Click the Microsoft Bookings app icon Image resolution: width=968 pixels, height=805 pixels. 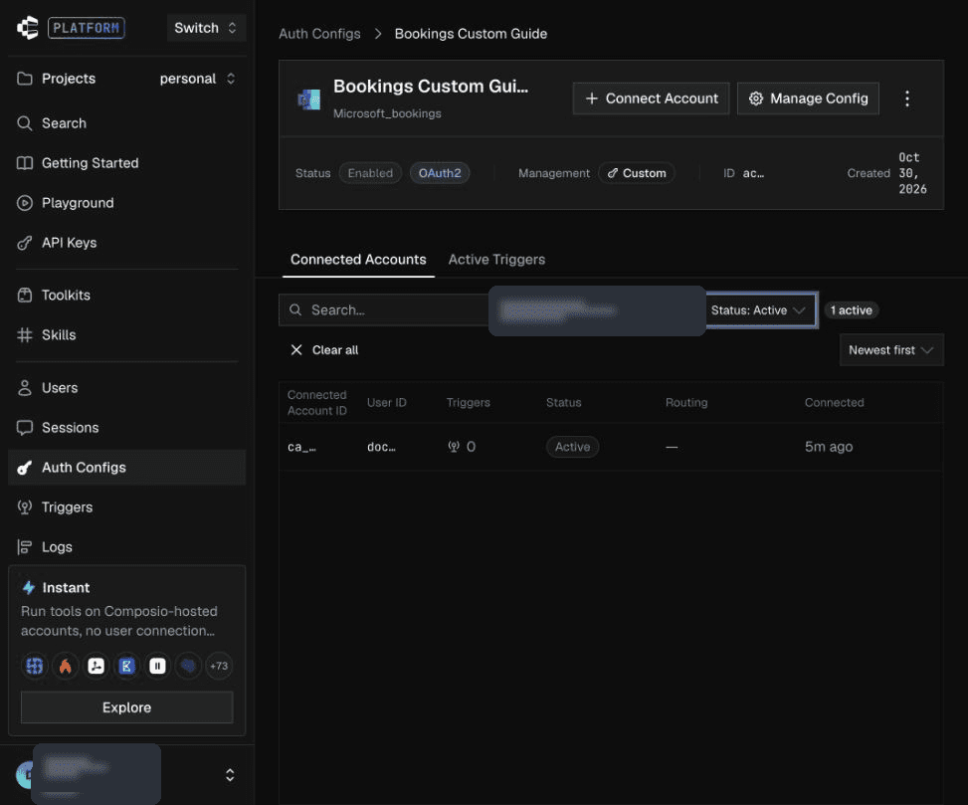(x=309, y=99)
